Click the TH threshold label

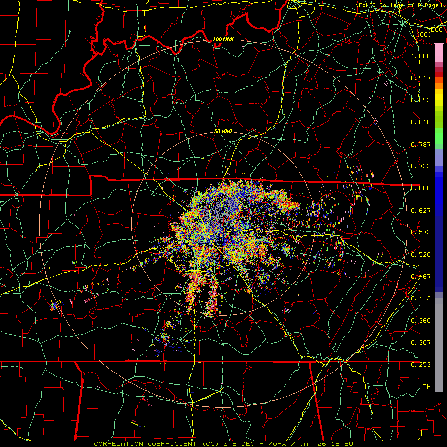point(427,386)
